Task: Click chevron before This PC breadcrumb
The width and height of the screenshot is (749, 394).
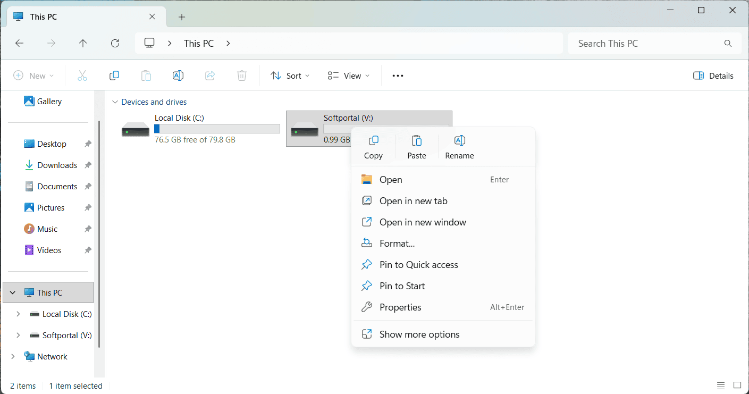Action: pos(170,44)
